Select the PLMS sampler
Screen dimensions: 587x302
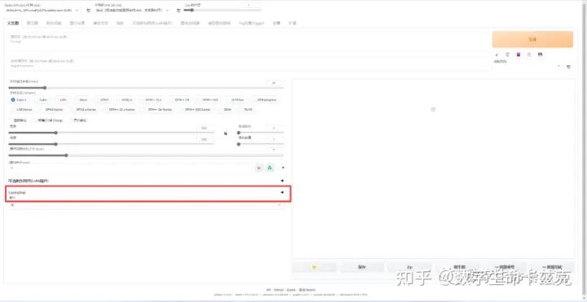tap(248, 110)
